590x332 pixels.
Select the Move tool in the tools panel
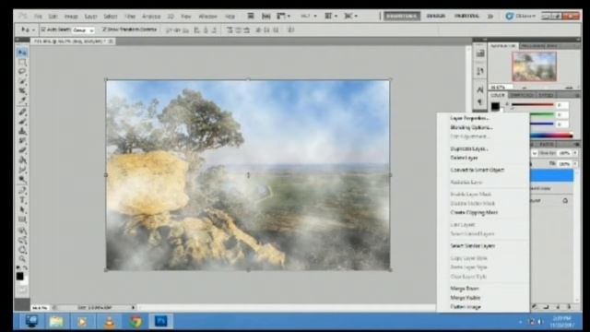tap(22, 53)
